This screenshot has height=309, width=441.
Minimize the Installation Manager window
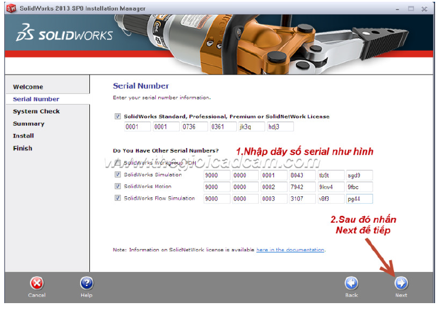click(397, 9)
